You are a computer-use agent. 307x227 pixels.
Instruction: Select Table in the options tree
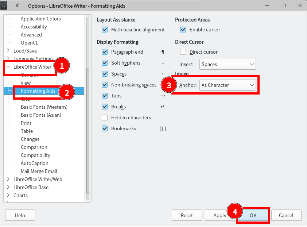[27, 131]
